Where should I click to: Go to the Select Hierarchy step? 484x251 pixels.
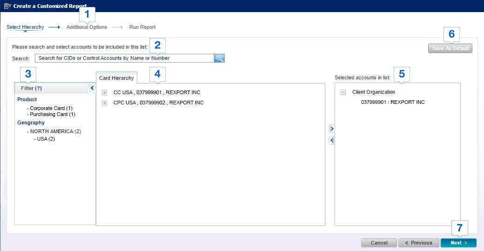25,27
